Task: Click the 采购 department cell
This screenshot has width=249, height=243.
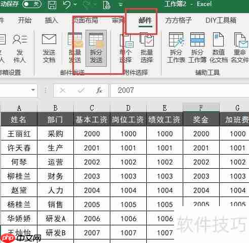Action: (x=55, y=133)
